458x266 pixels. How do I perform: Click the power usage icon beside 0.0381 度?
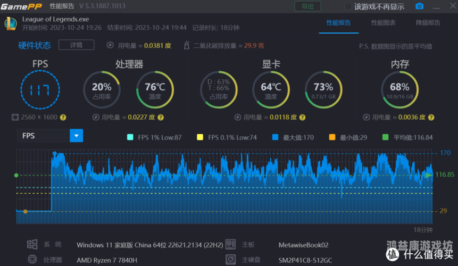tap(110, 45)
